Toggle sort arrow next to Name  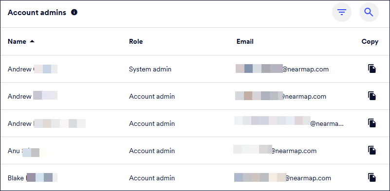[32, 41]
